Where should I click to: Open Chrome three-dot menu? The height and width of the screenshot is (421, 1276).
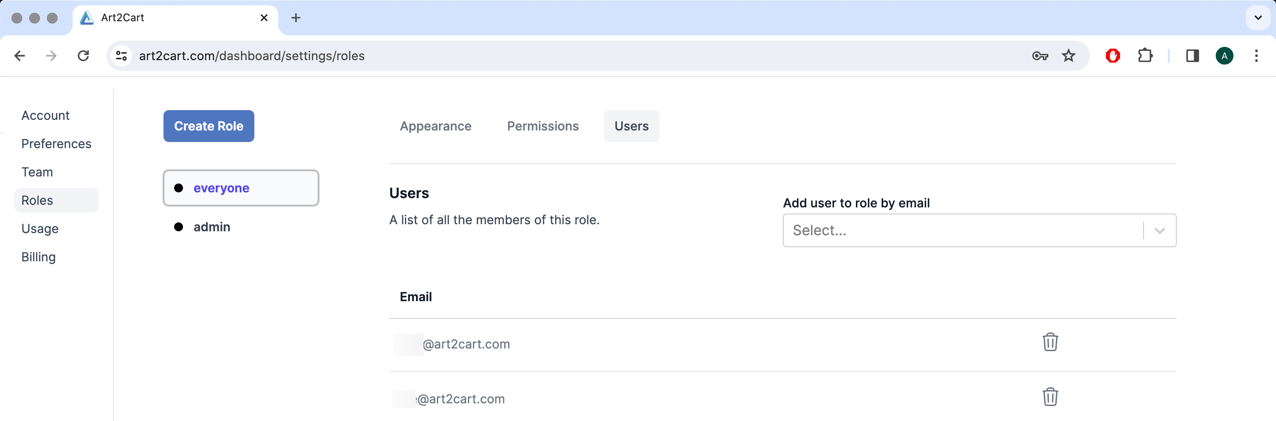coord(1256,56)
